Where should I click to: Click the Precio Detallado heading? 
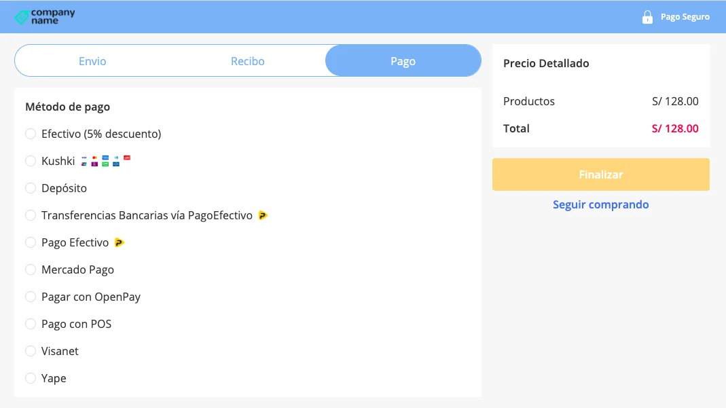(x=546, y=63)
